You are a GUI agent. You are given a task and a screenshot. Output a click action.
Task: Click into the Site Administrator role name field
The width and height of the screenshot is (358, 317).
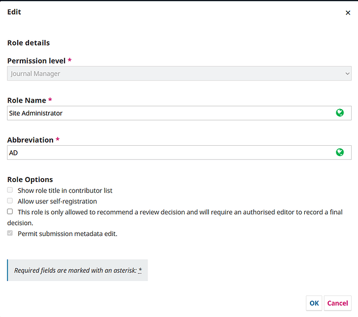coord(179,113)
